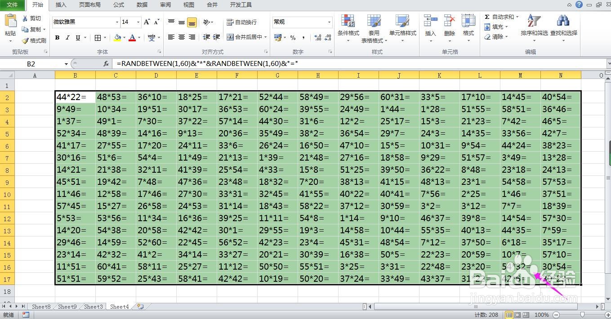This screenshot has width=611, height=319.
Task: Click Format cells (格式) icon
Action: (468, 22)
